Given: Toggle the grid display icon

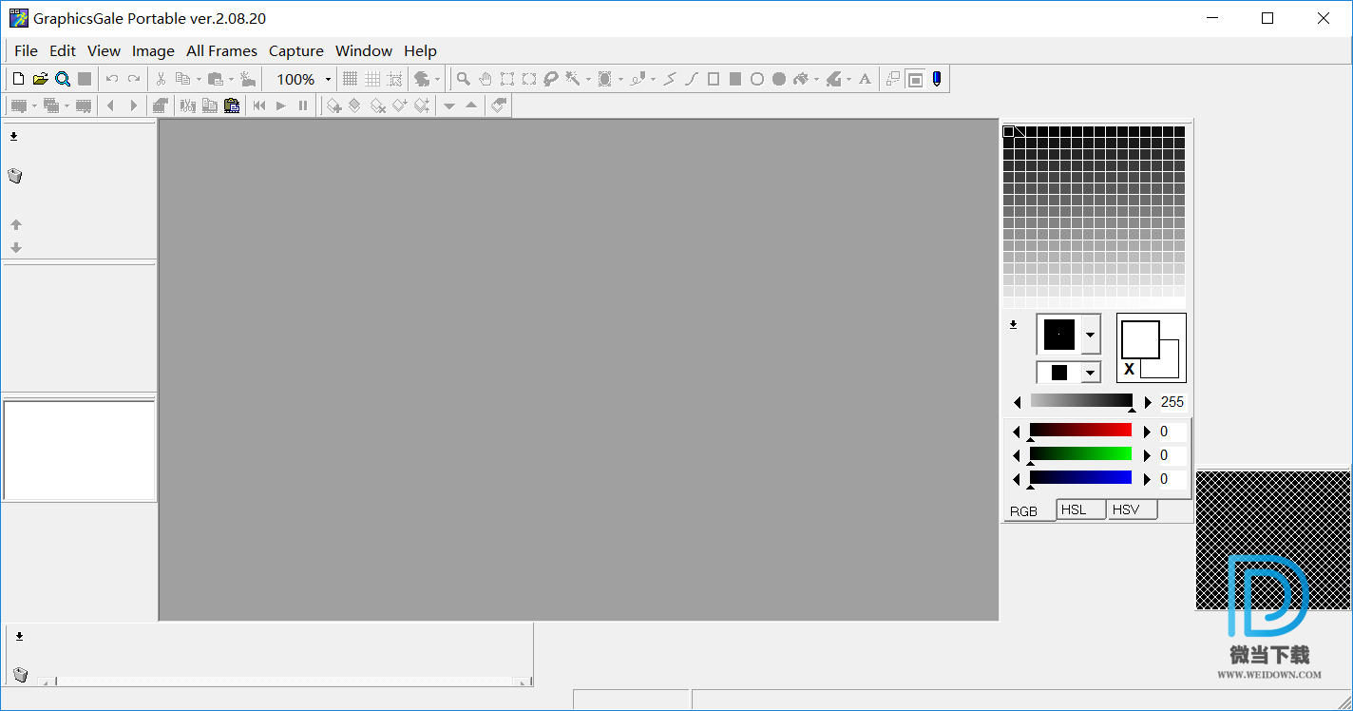Looking at the screenshot, I should pos(350,79).
